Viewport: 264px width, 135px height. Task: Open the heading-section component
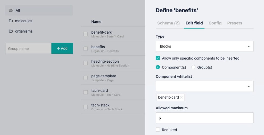coord(105,61)
